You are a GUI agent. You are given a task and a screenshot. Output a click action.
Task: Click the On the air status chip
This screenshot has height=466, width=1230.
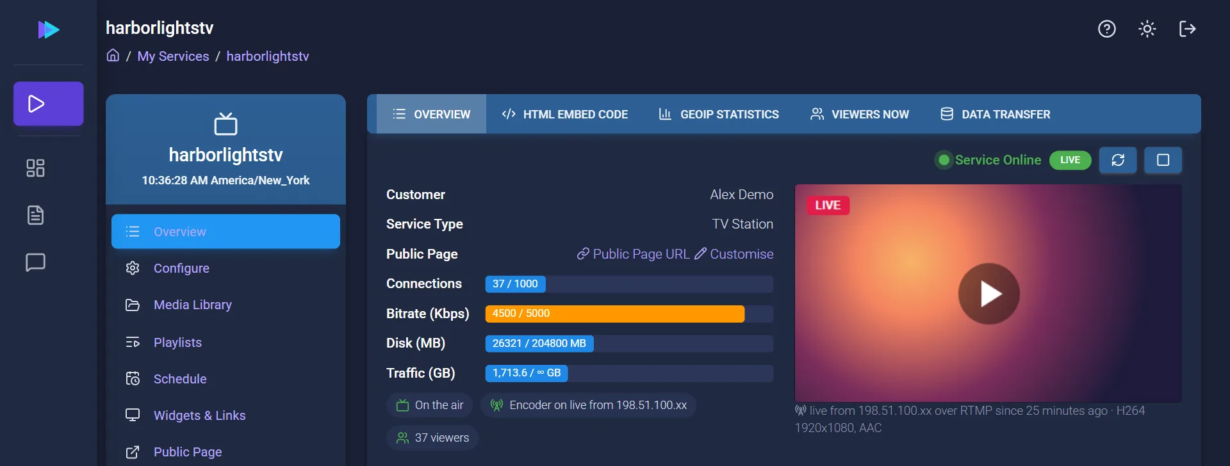[429, 405]
